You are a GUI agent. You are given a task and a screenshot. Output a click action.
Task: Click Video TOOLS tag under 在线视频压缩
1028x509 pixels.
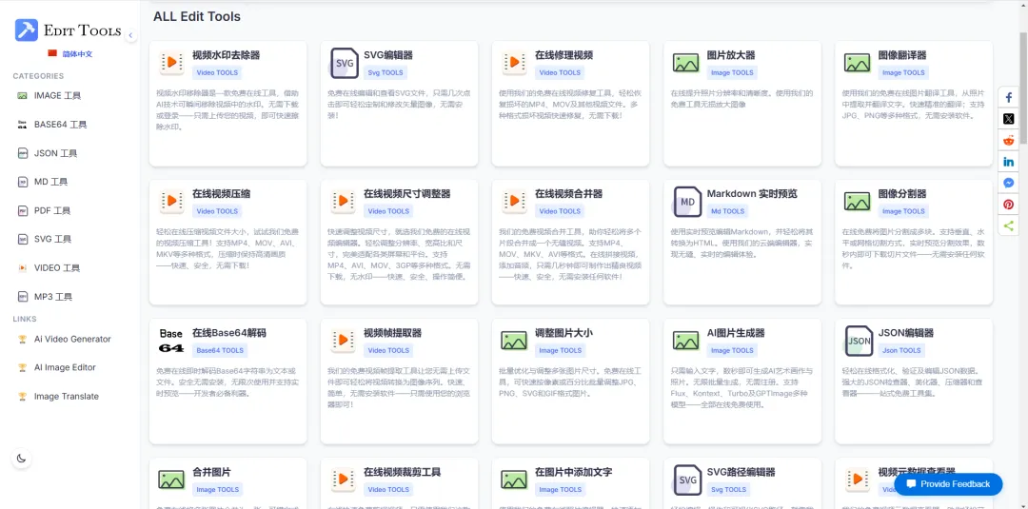(x=217, y=211)
